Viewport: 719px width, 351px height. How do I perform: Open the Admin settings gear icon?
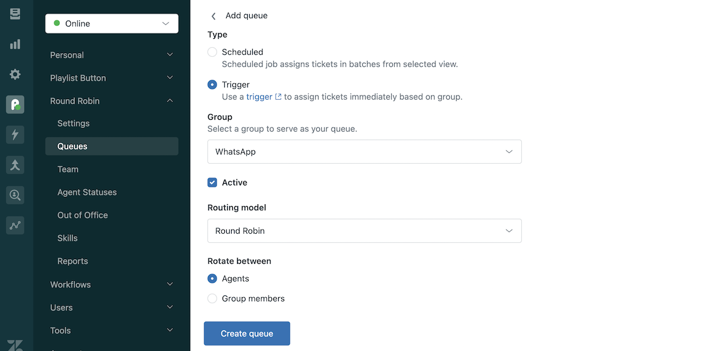coord(15,74)
